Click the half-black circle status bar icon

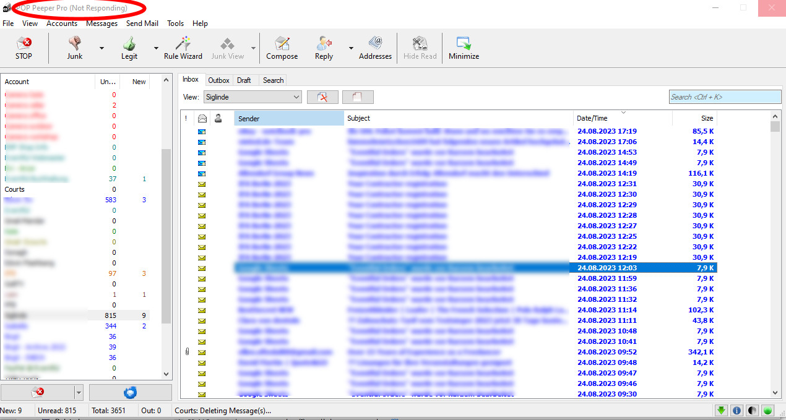coord(753,410)
